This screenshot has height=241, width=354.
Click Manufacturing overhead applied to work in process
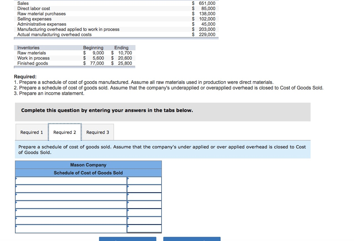pos(68,29)
